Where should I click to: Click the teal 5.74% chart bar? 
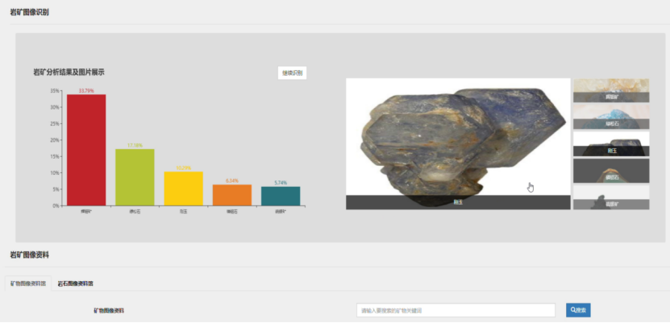tap(281, 196)
